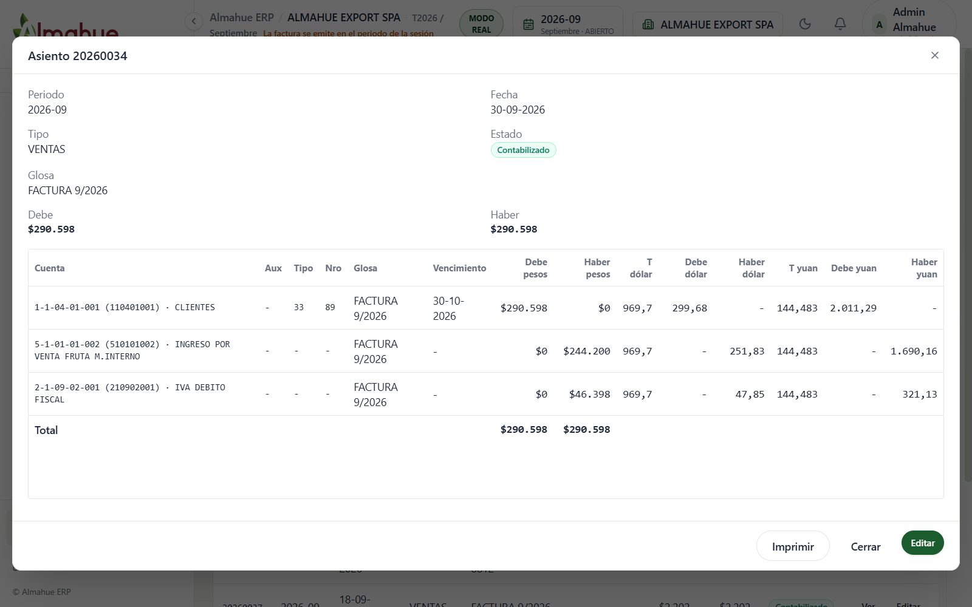Select INGRESO POR VENTA FRUTA M.INTERNO account
Viewport: 972px width, 607px height.
(132, 350)
